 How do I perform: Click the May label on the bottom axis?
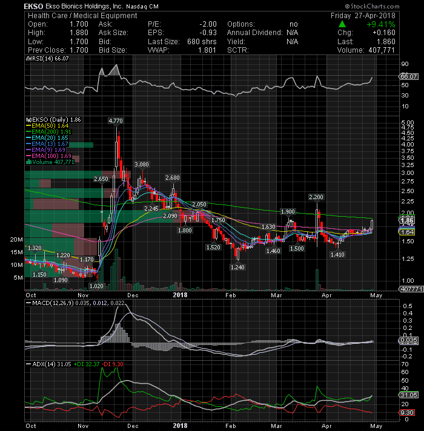pos(376,426)
